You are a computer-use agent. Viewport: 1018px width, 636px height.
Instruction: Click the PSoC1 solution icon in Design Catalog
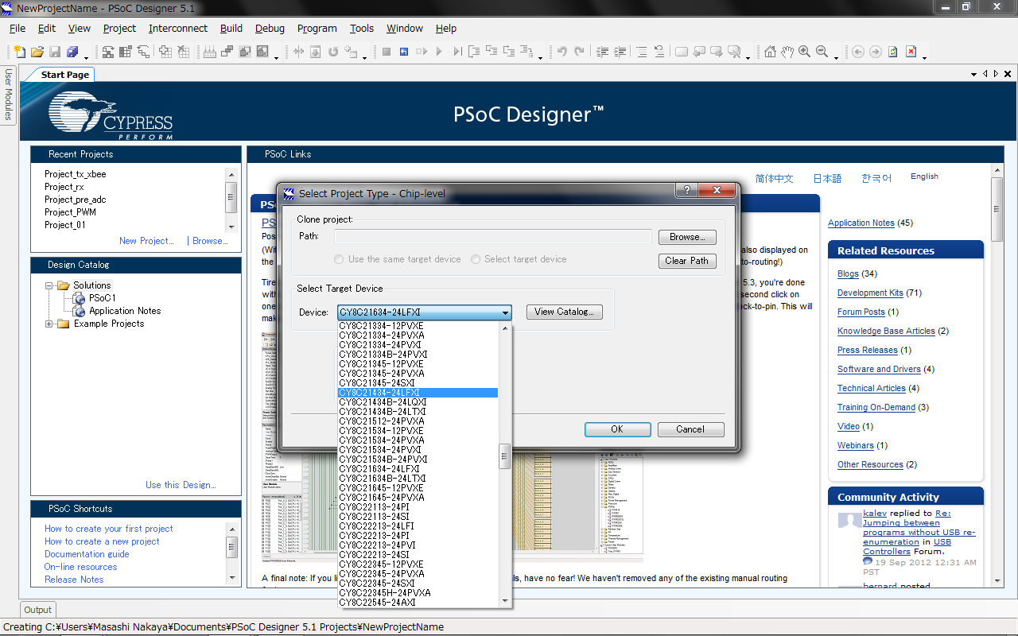pyautogui.click(x=79, y=298)
